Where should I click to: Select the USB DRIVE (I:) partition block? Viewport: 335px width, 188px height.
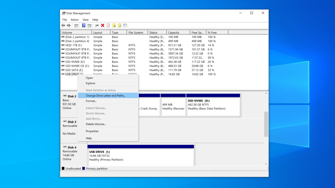pos(141,155)
